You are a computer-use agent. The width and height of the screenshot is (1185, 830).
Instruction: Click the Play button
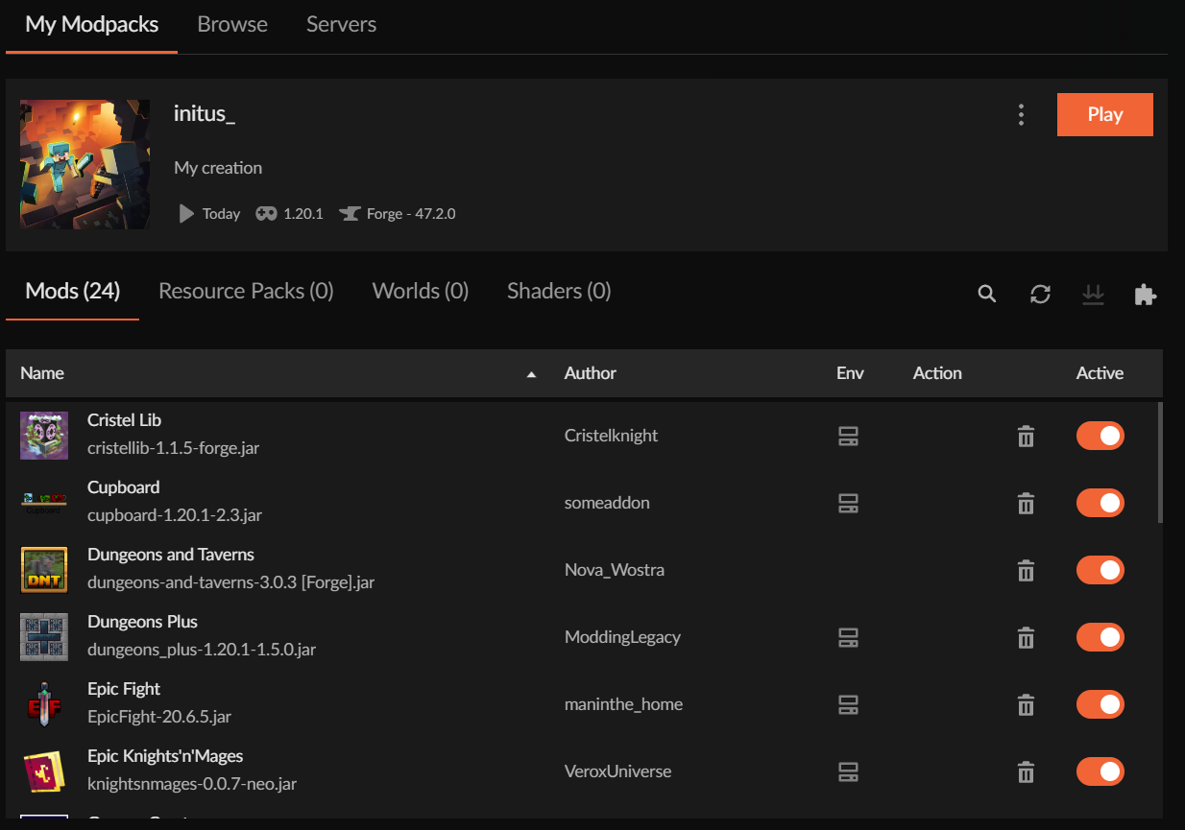tap(1105, 114)
